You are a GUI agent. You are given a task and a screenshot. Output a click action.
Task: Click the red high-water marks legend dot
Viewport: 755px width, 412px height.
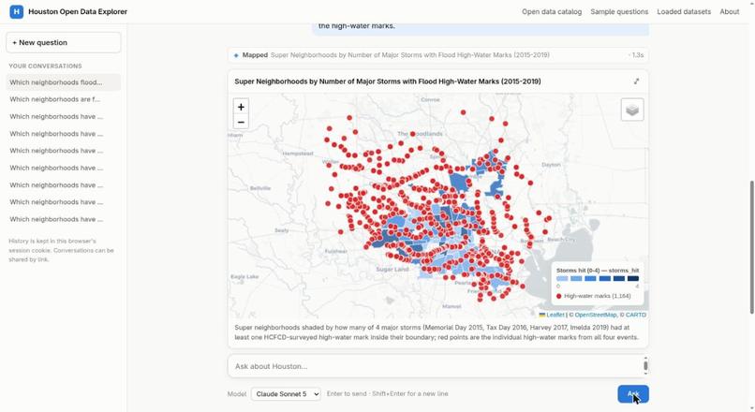click(558, 296)
